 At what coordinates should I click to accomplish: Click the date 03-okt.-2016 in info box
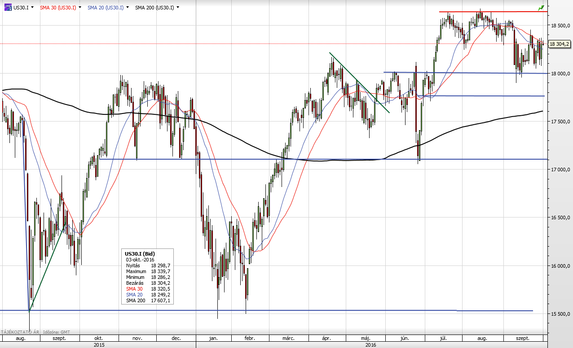[x=140, y=260]
